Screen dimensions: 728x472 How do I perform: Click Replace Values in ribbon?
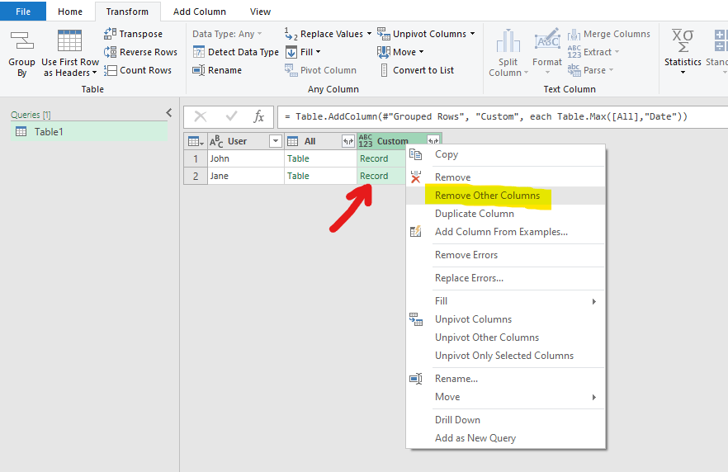324,34
